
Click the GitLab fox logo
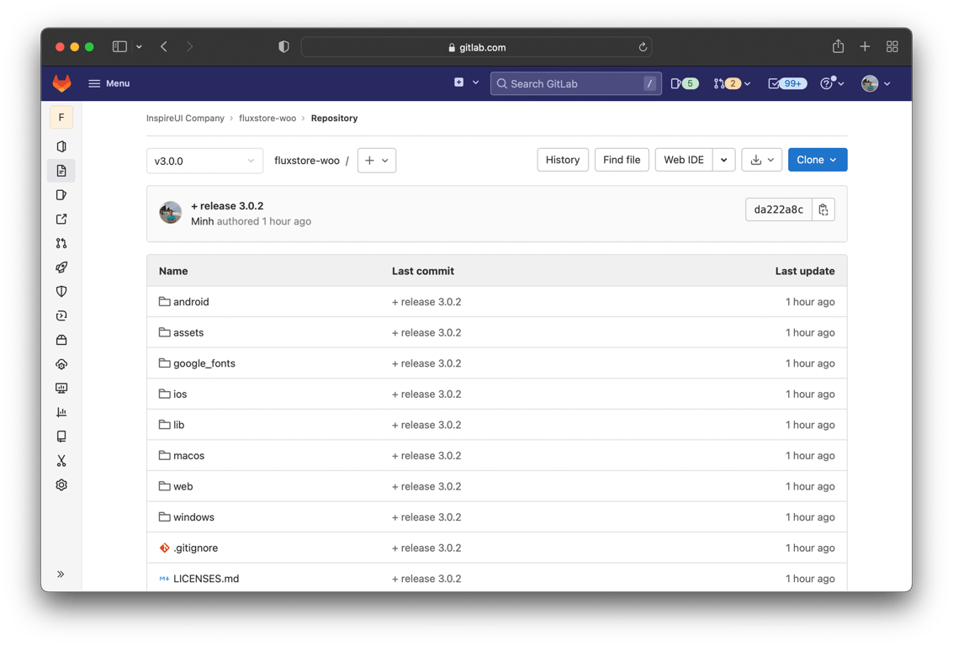coord(61,83)
